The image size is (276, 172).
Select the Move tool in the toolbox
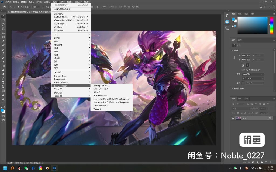coord(3,16)
